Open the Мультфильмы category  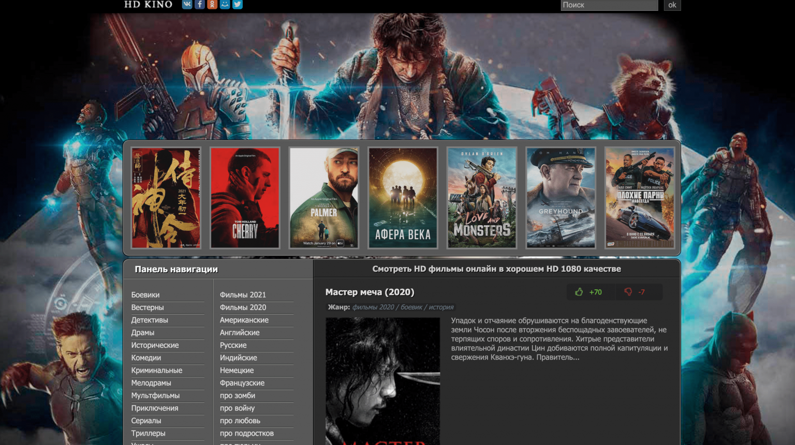tap(155, 395)
